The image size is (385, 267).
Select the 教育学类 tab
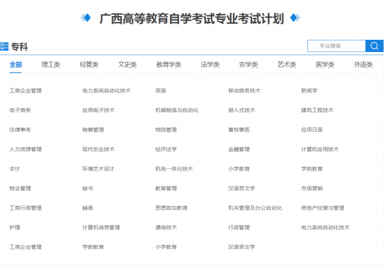point(169,65)
